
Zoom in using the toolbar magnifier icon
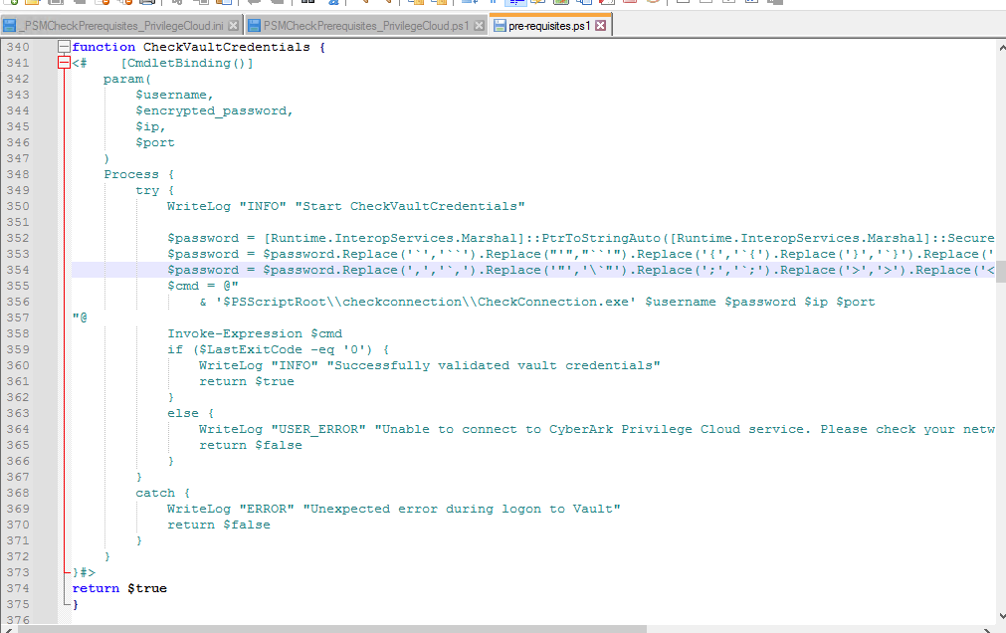pyautogui.click(x=366, y=5)
